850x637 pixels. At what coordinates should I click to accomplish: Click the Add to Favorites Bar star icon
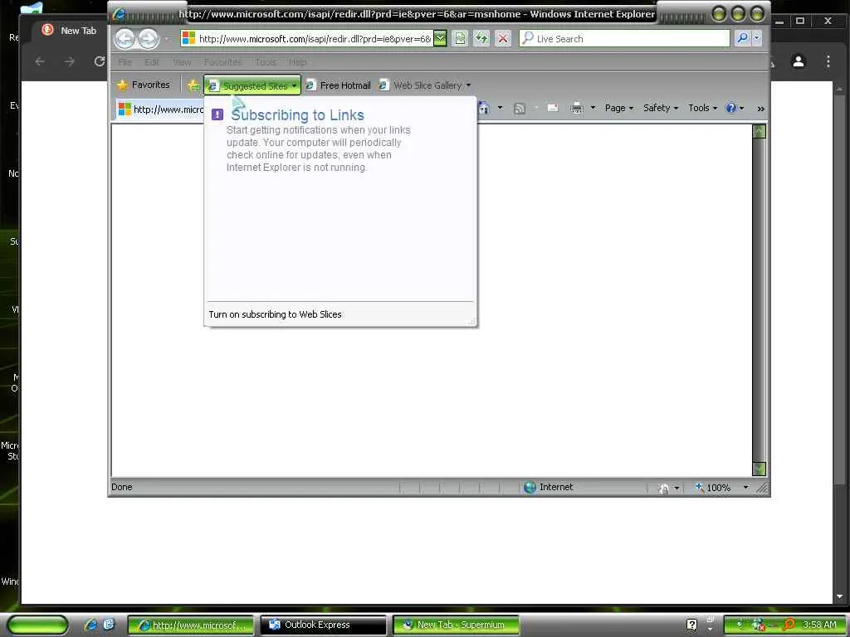(x=193, y=85)
